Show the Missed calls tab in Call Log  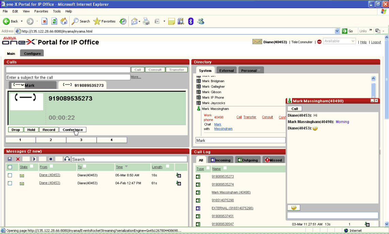pyautogui.click(x=274, y=160)
